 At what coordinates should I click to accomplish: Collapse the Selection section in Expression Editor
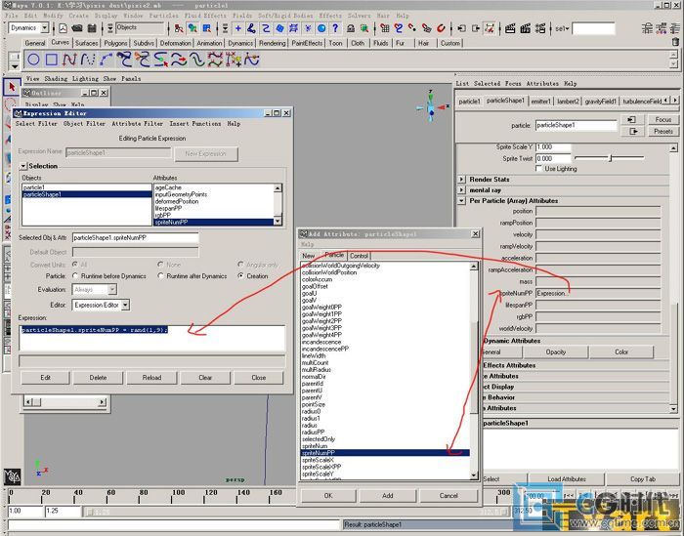pos(23,166)
